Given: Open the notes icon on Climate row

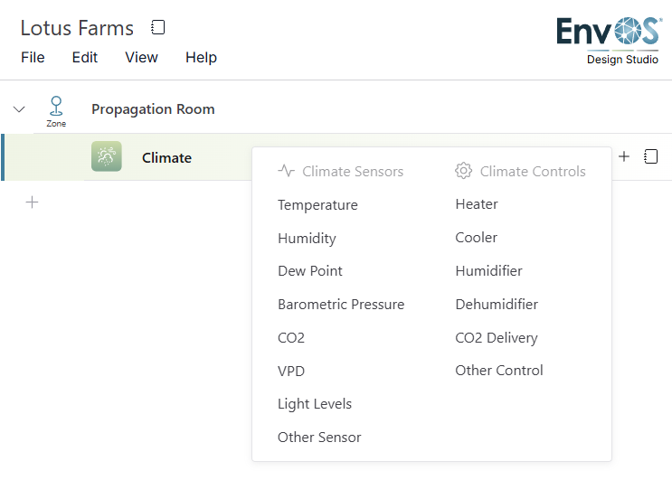Looking at the screenshot, I should 650,156.
